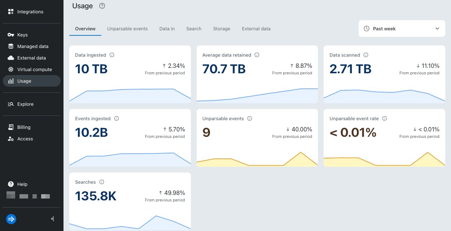
Task: Switch to the External data tab
Action: coord(256,29)
